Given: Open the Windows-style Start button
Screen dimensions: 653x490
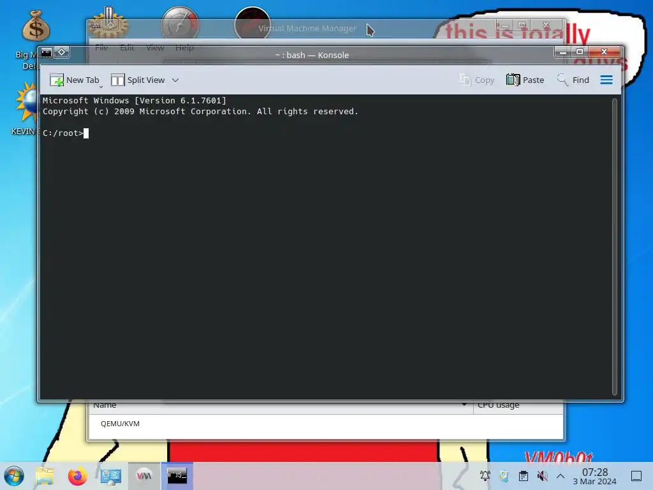Looking at the screenshot, I should (x=14, y=476).
